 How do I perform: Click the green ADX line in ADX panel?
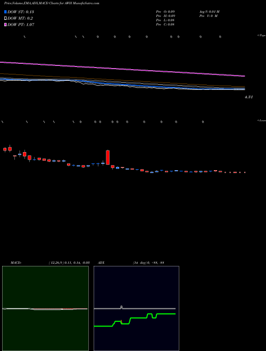coord(139,318)
